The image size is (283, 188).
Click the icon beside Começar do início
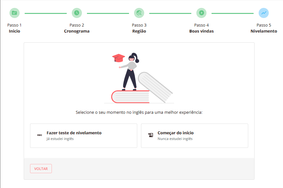pos(151,135)
